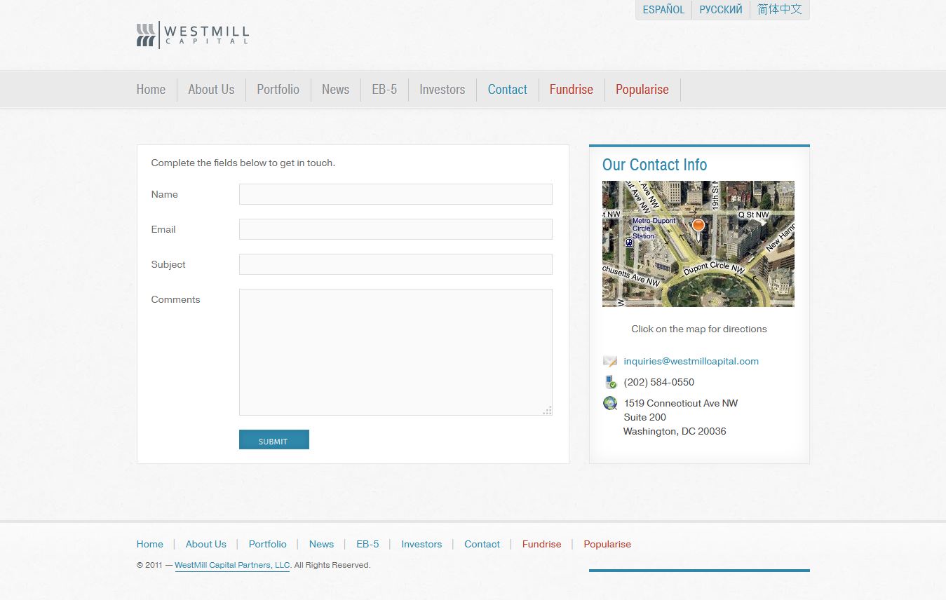Click the Our Contact Info heading
This screenshot has width=946, height=600.
pyautogui.click(x=655, y=165)
